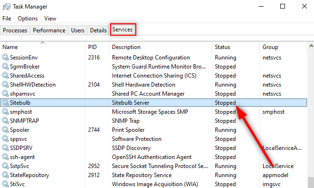This screenshot has width=314, height=188.
Task: Click the gear icon beside ssh-agent
Action: (5, 157)
